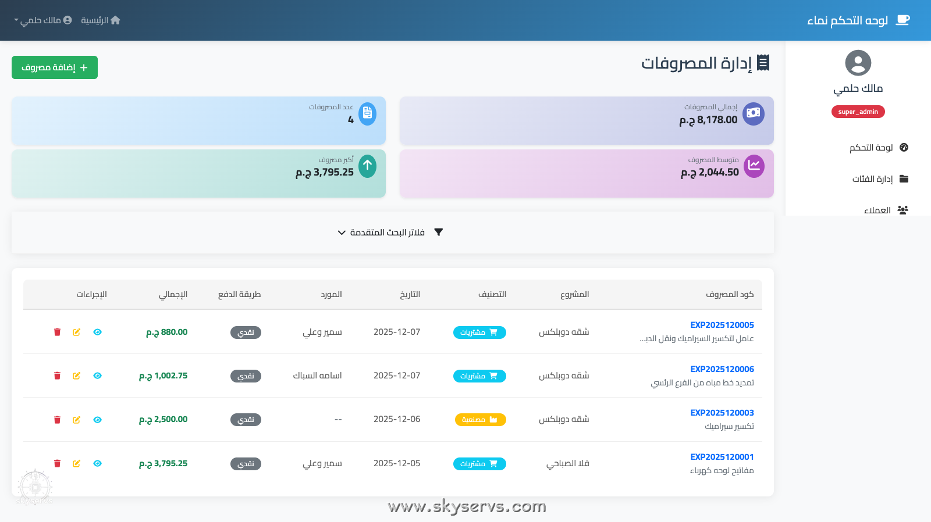Image resolution: width=931 pixels, height=522 pixels.
Task: Delete expense EXP2025120001 with trash icon
Action: (57, 463)
